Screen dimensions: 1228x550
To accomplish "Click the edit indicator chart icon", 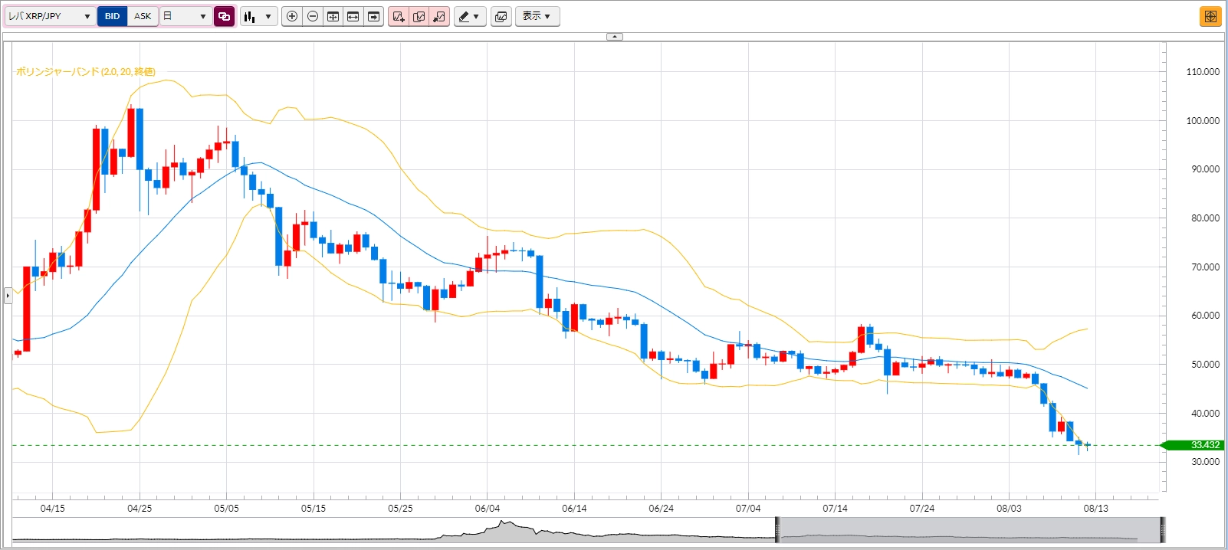I will 419,16.
